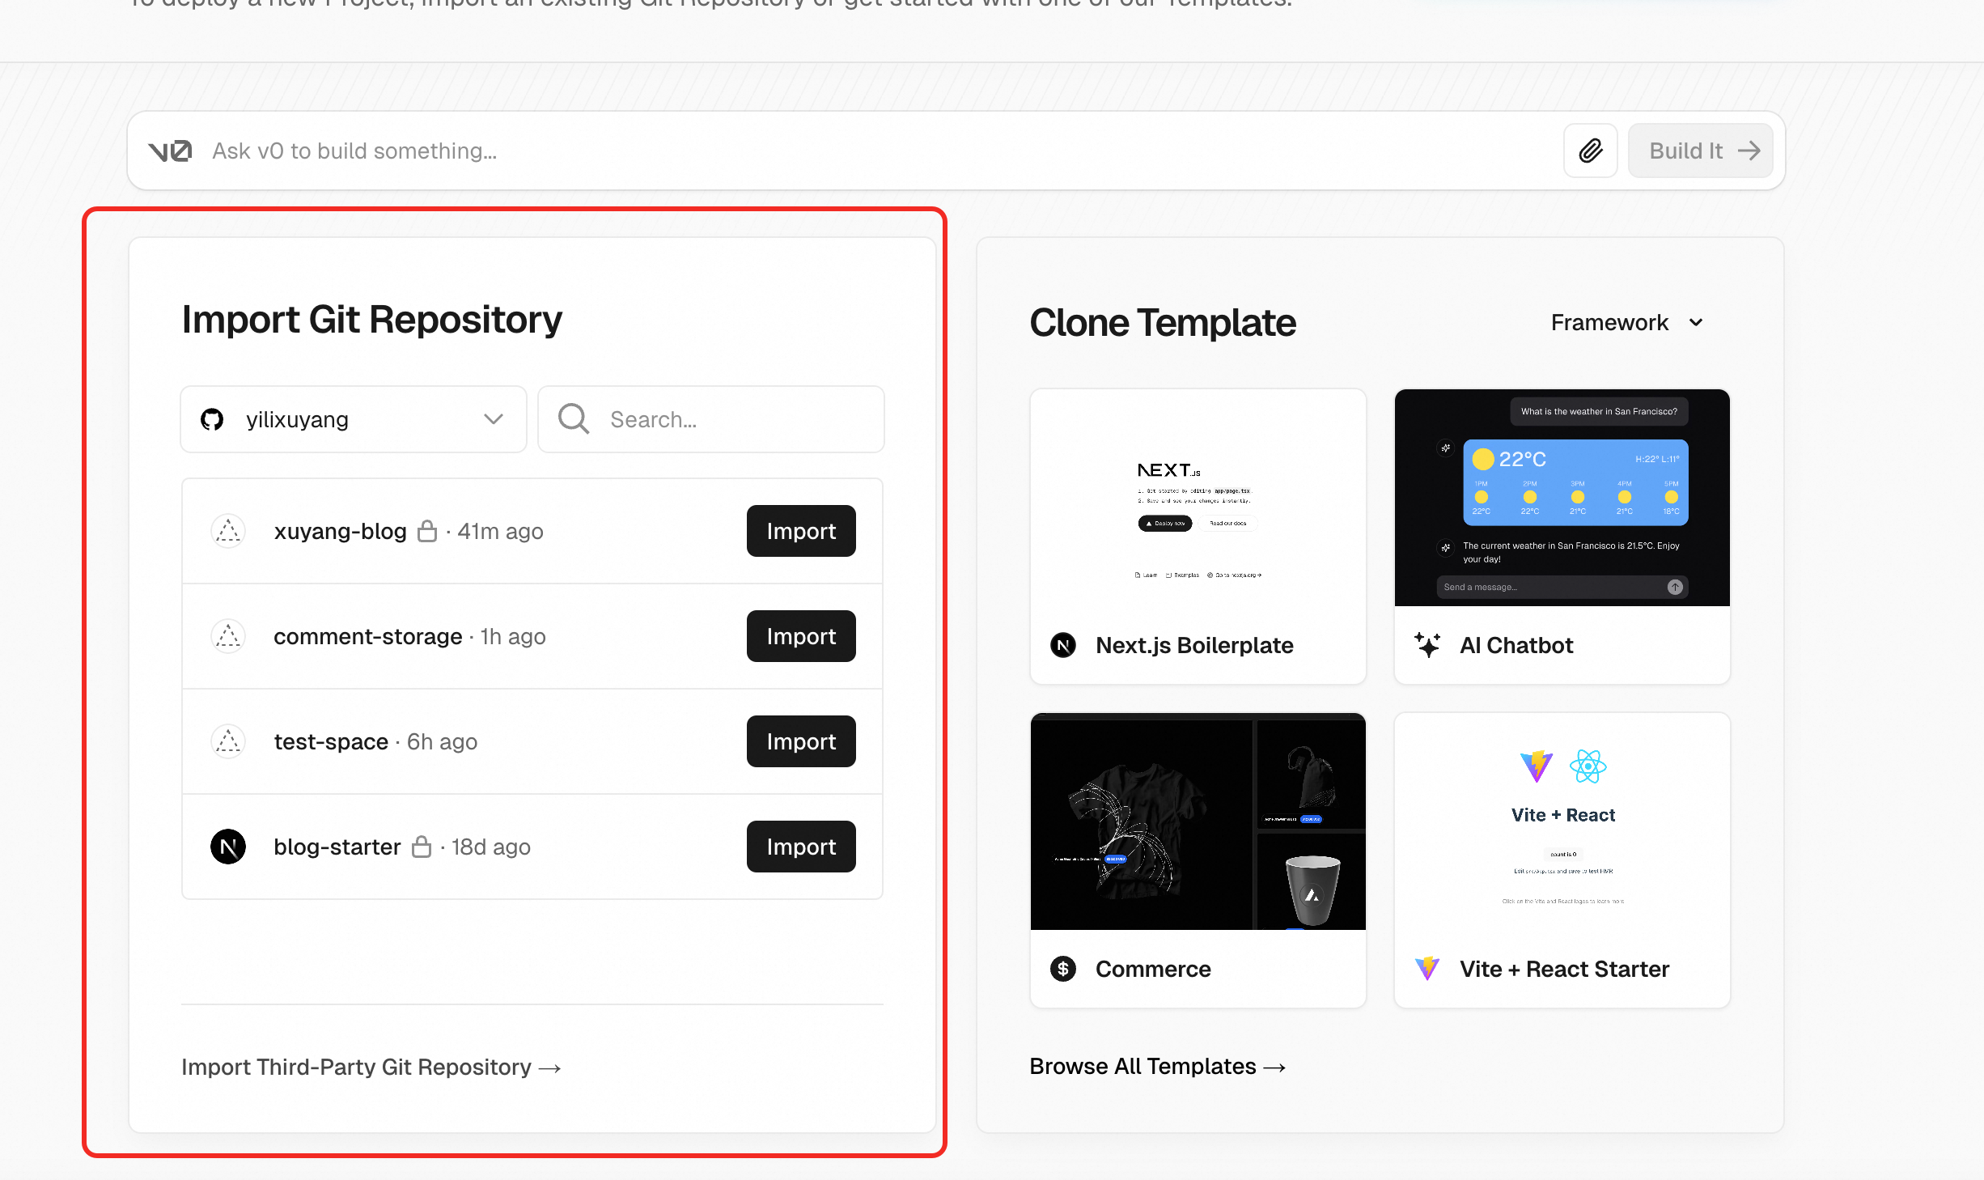Click the Import Git Repository heading
Image resolution: width=1984 pixels, height=1180 pixels.
coord(371,320)
